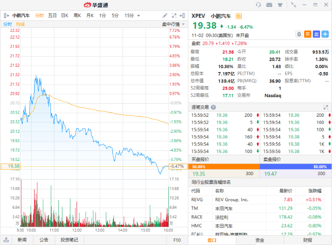The width and height of the screenshot is (332, 245).
Task: Switch to 分时 chart tab
Action: (x=39, y=15)
